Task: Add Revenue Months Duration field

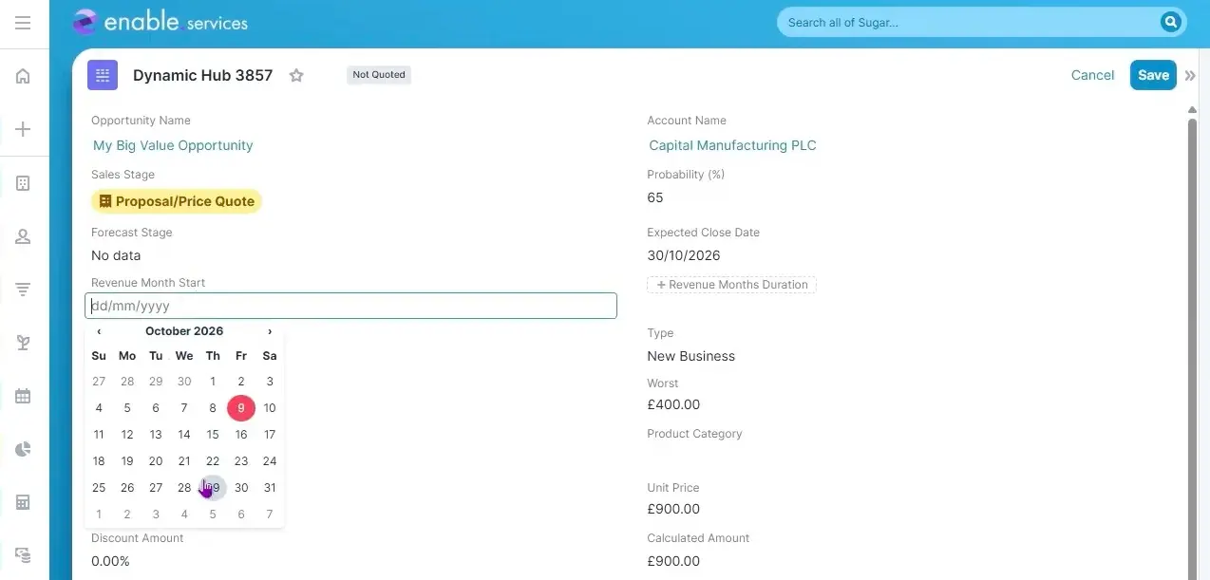Action: 731,285
